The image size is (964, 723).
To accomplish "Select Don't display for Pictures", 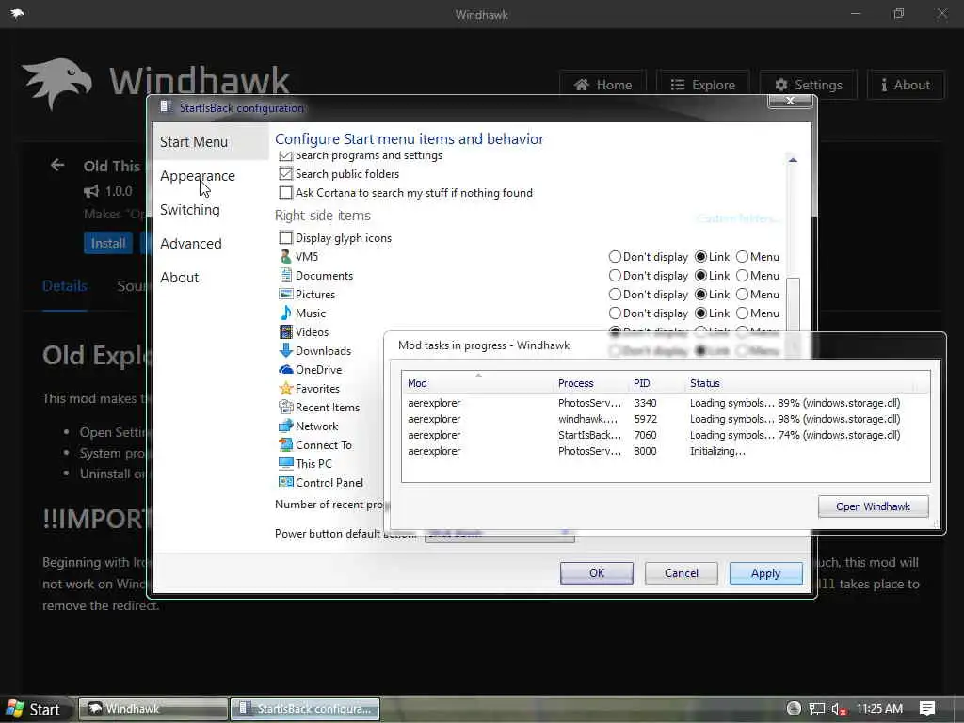I will 615,295.
